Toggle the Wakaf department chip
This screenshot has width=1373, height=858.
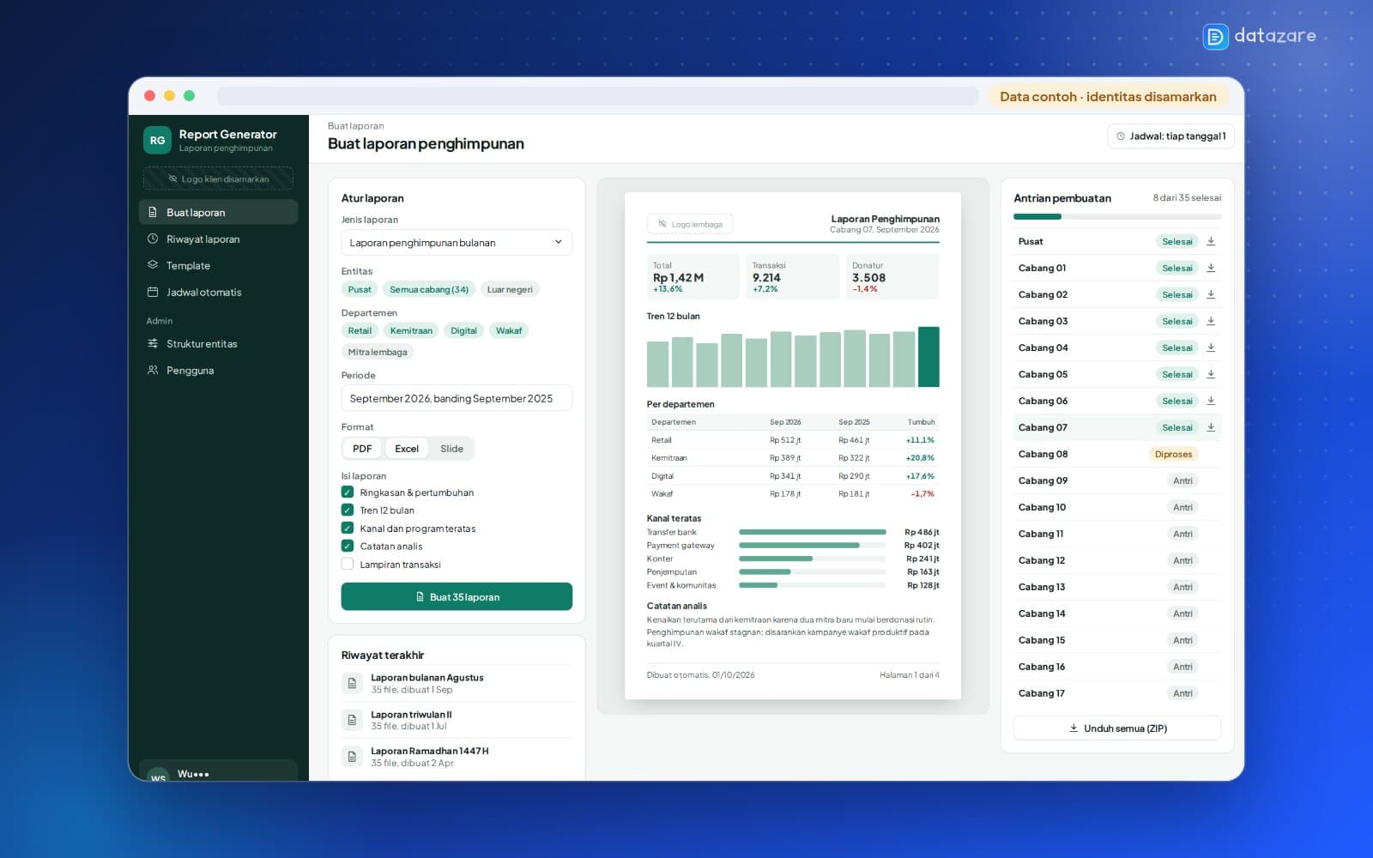509,330
